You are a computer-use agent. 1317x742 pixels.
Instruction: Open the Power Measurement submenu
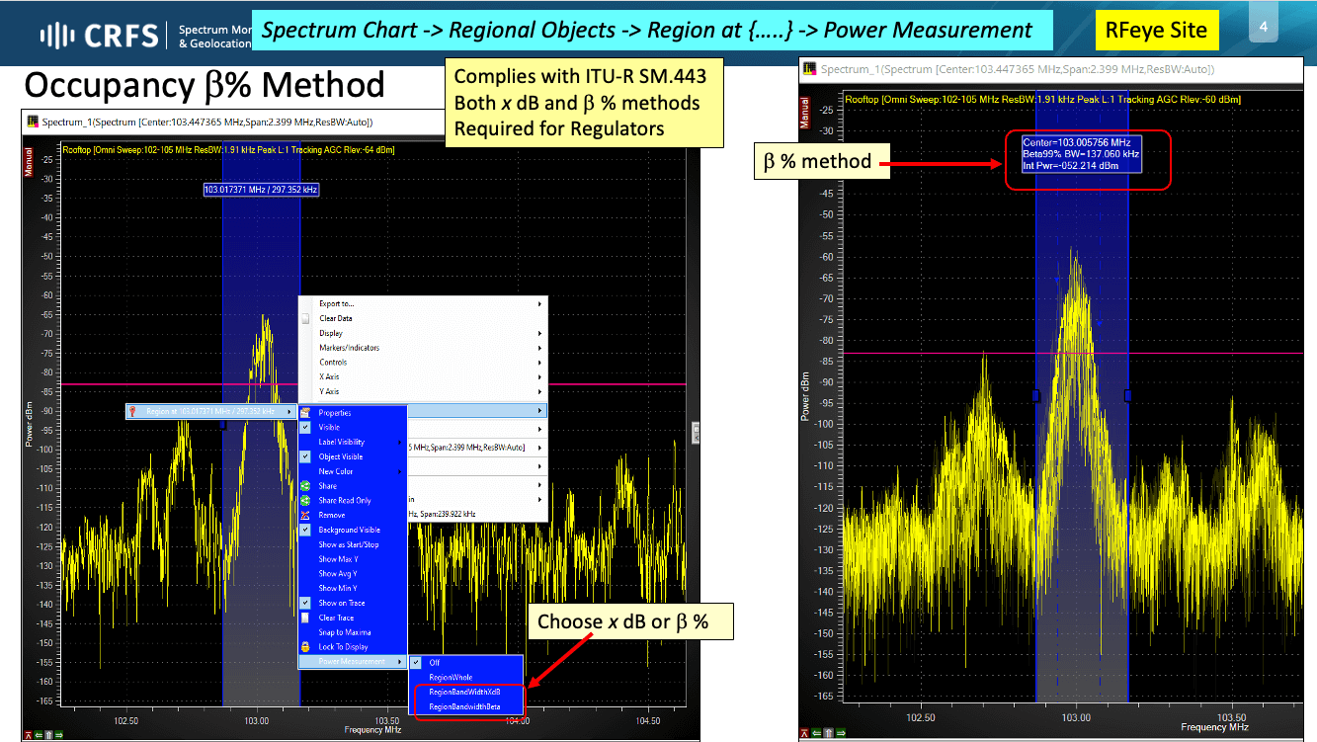point(352,661)
